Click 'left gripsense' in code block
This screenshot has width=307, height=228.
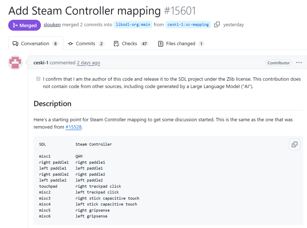(x=91, y=216)
